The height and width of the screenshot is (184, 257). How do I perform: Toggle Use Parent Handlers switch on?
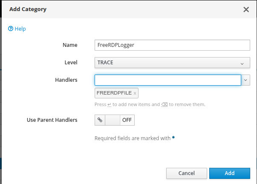click(113, 120)
